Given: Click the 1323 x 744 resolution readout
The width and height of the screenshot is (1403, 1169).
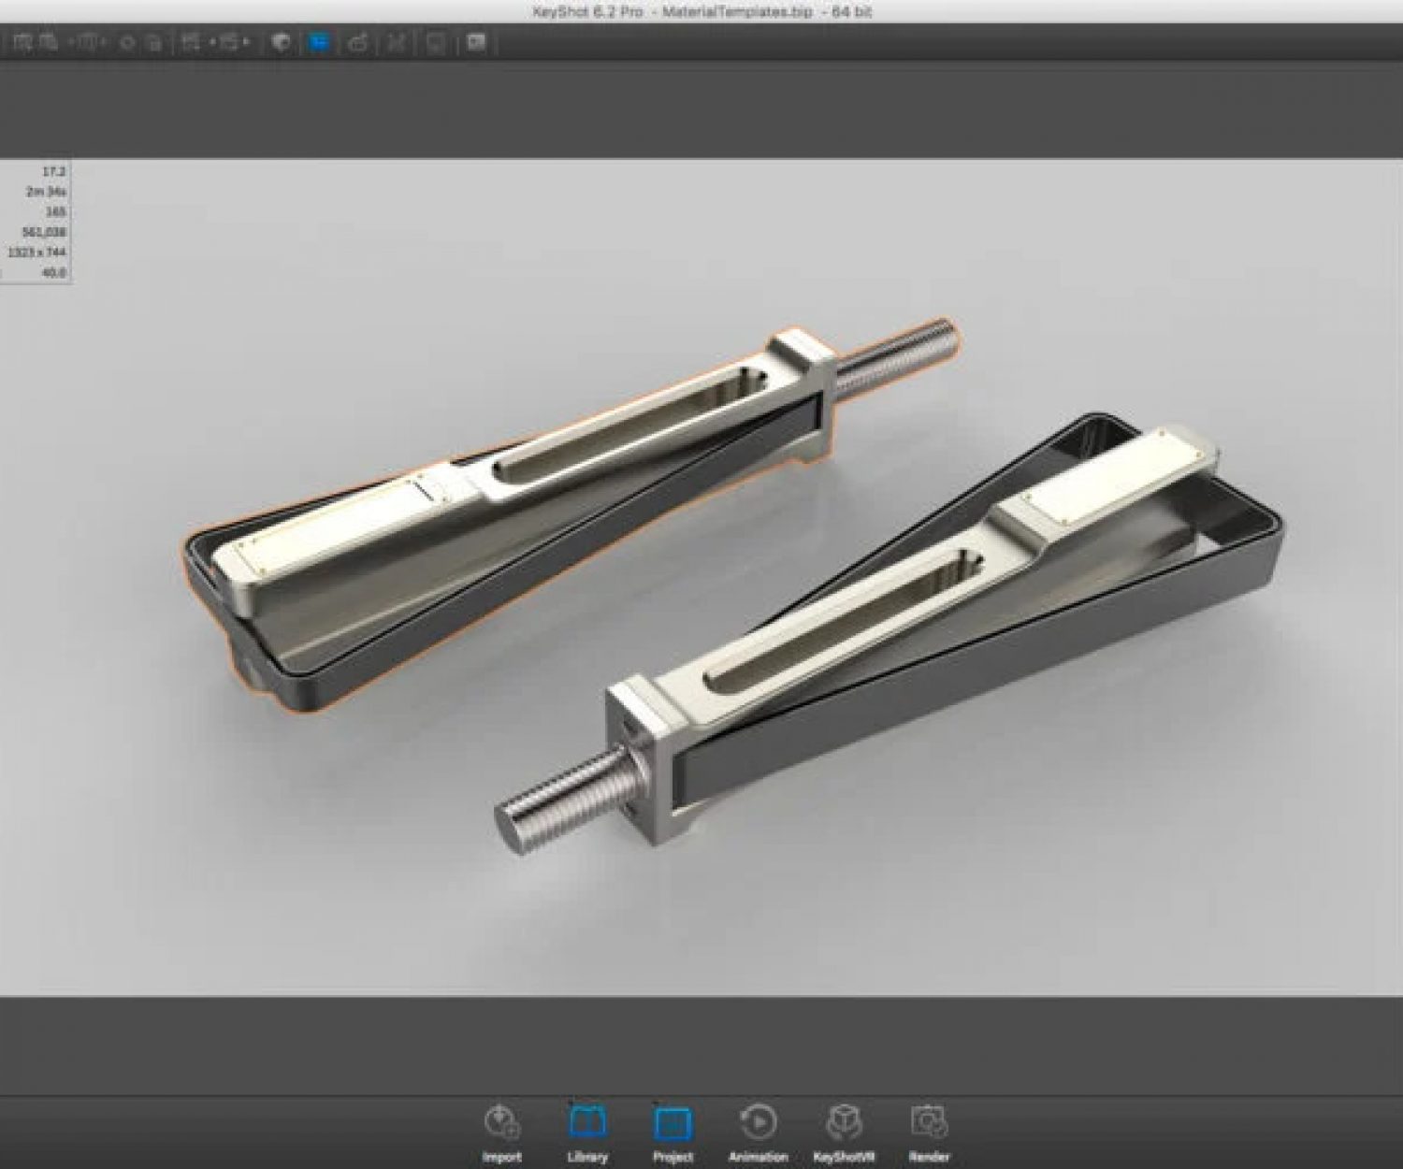Looking at the screenshot, I should (x=37, y=253).
